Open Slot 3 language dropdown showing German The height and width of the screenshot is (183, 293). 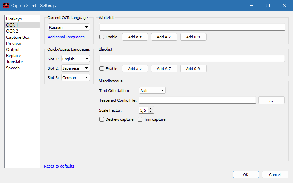75,78
